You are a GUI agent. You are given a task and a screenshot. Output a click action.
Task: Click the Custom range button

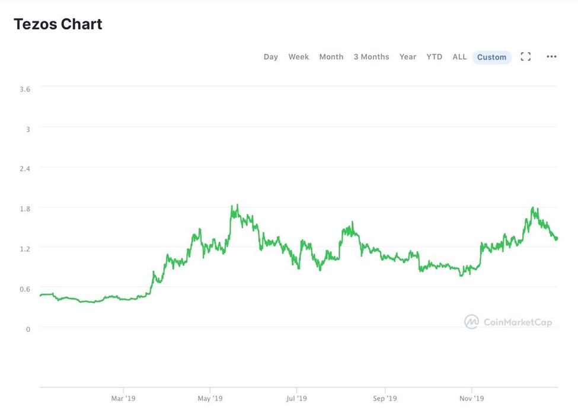[491, 57]
